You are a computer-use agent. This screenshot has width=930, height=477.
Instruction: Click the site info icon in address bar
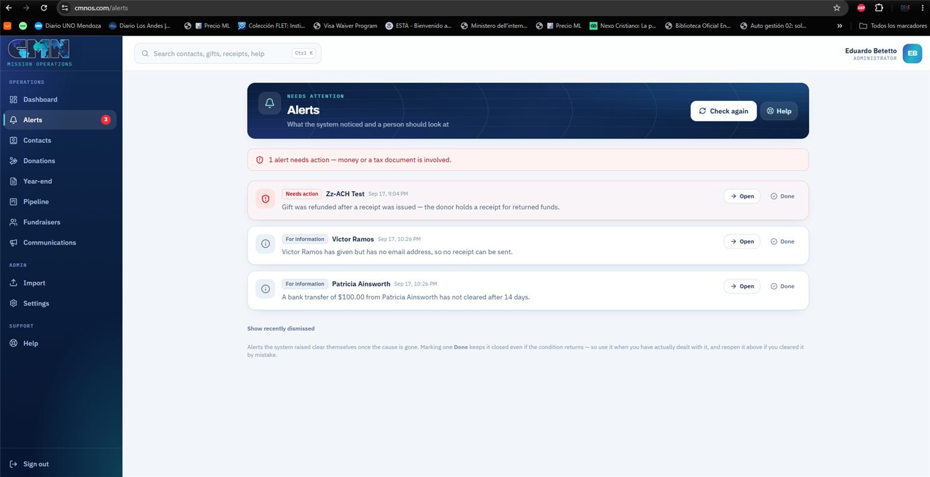65,8
